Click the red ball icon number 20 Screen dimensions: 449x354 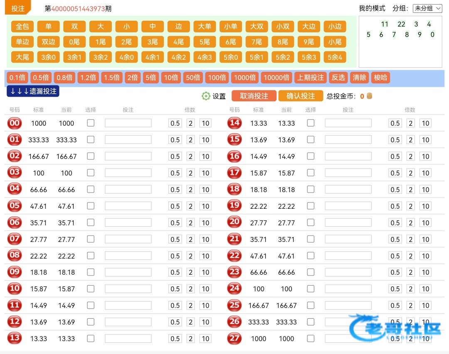click(x=234, y=222)
